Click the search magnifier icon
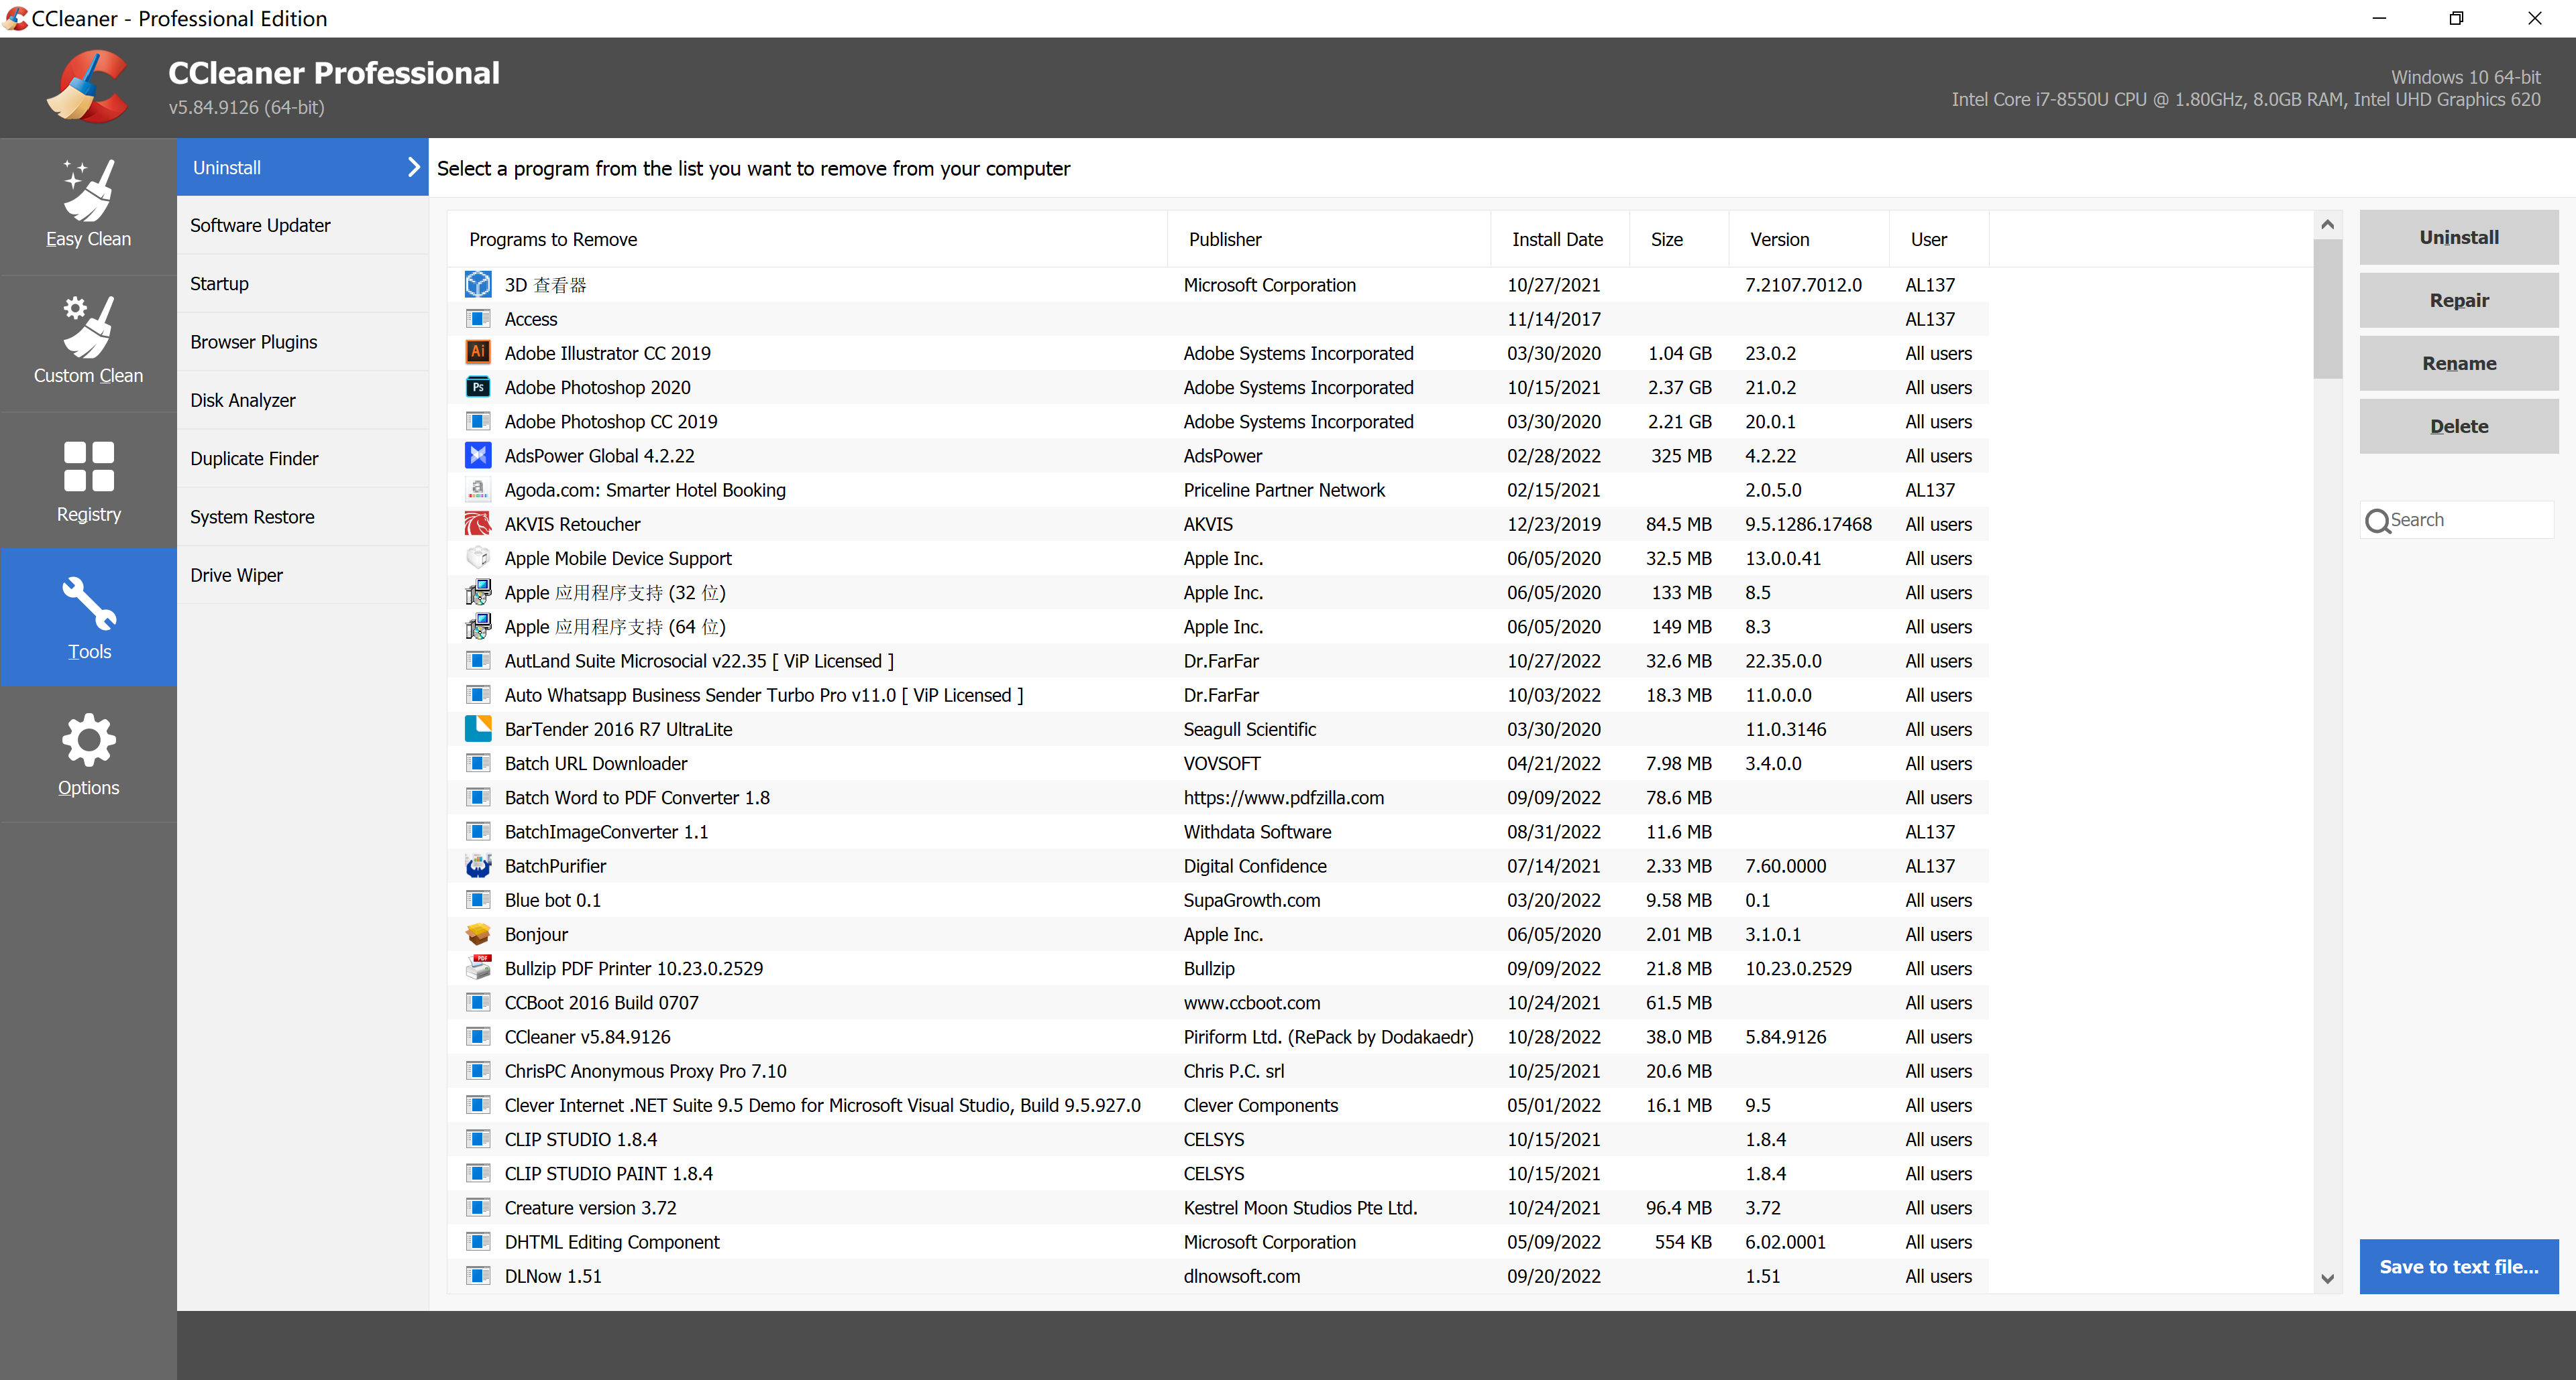Screen dimensions: 2576x1380 coord(2377,521)
